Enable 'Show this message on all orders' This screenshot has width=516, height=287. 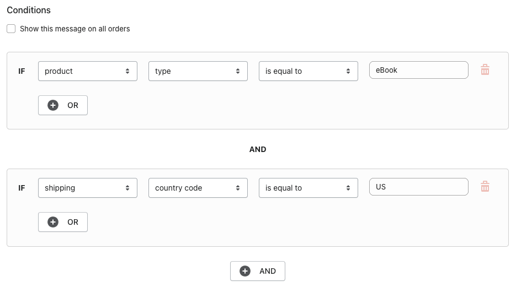11,29
